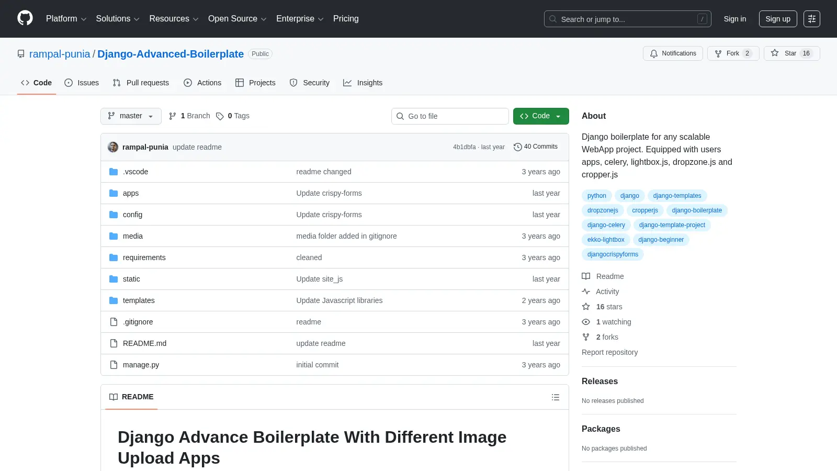
Task: Click the rampal-punia avatar image
Action: (113, 147)
